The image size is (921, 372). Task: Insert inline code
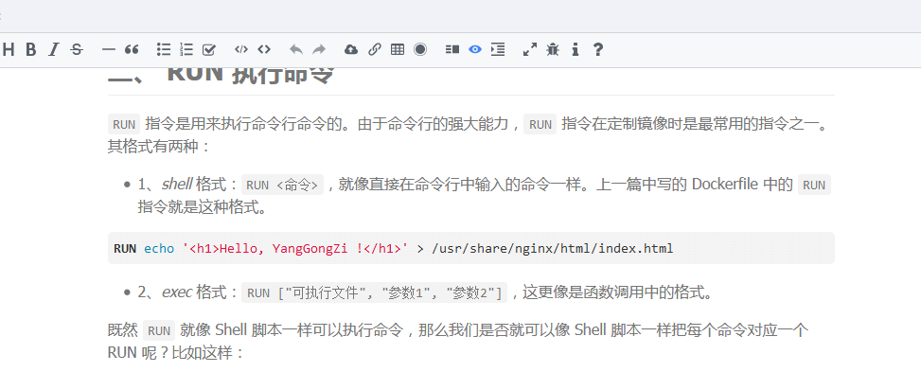pyautogui.click(x=264, y=50)
